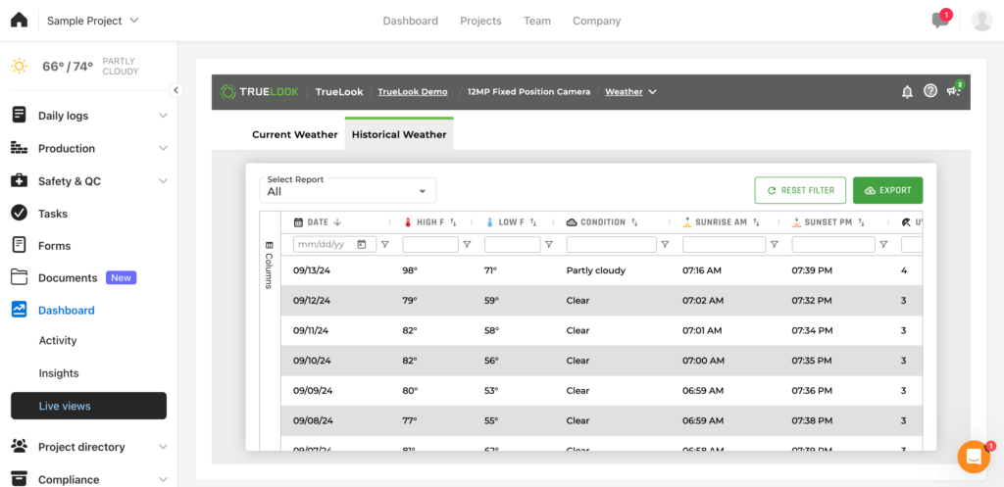This screenshot has width=1004, height=487.
Task: Click the Sunrise AM filter icon
Action: (x=775, y=244)
